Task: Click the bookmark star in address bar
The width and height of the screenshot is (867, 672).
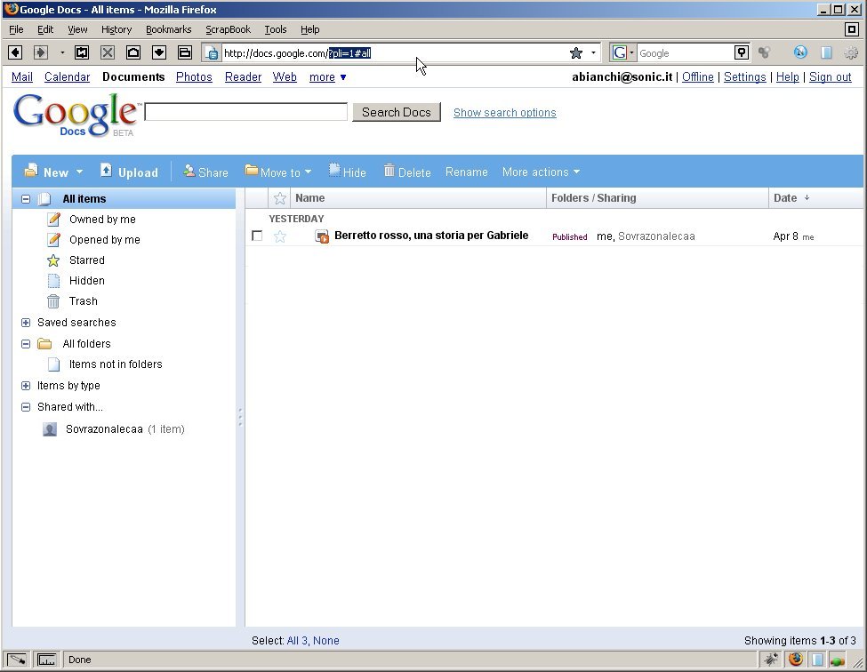Action: click(x=575, y=53)
